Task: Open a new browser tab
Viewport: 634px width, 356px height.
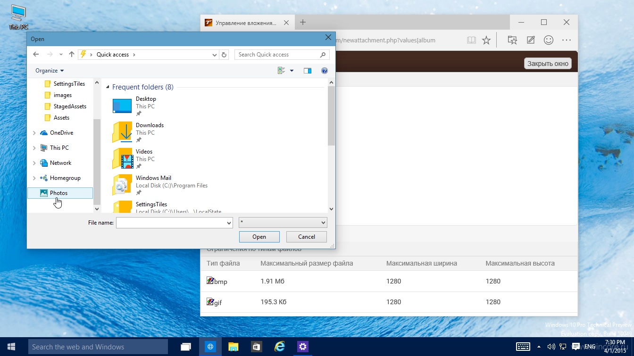Action: pyautogui.click(x=303, y=23)
